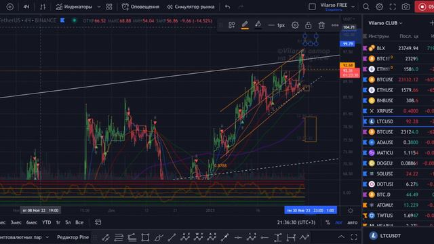The width and height of the screenshot is (434, 244).
Task: Select the All (Все) range tab
Action: (x=79, y=222)
